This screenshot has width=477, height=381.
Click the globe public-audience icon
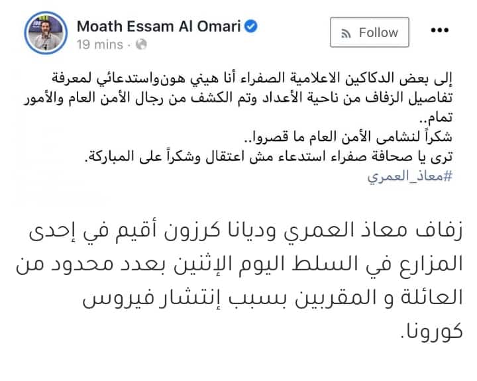point(141,44)
